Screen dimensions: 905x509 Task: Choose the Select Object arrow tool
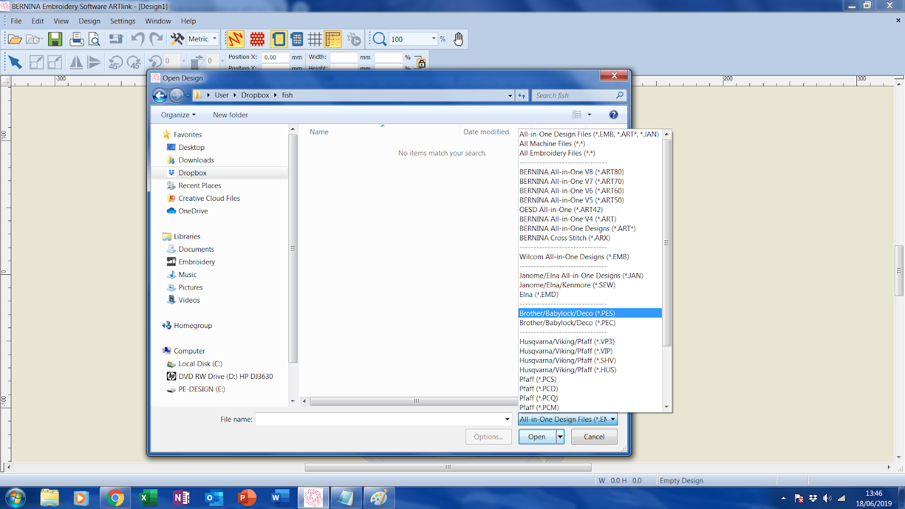coord(15,62)
